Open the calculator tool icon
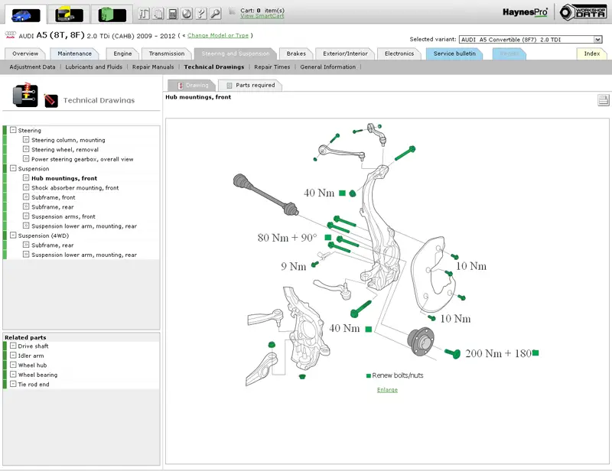The height and width of the screenshot is (471, 612). coord(173,14)
